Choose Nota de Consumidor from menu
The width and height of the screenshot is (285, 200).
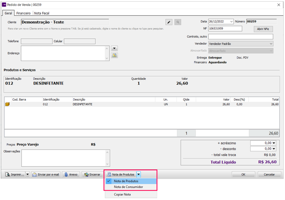click(x=128, y=187)
